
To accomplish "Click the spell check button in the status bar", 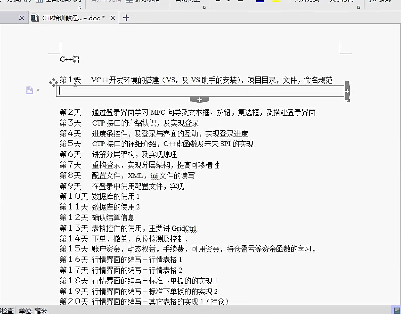I will point(6,311).
